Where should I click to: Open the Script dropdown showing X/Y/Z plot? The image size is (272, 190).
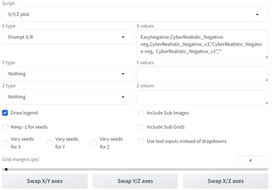(x=135, y=15)
